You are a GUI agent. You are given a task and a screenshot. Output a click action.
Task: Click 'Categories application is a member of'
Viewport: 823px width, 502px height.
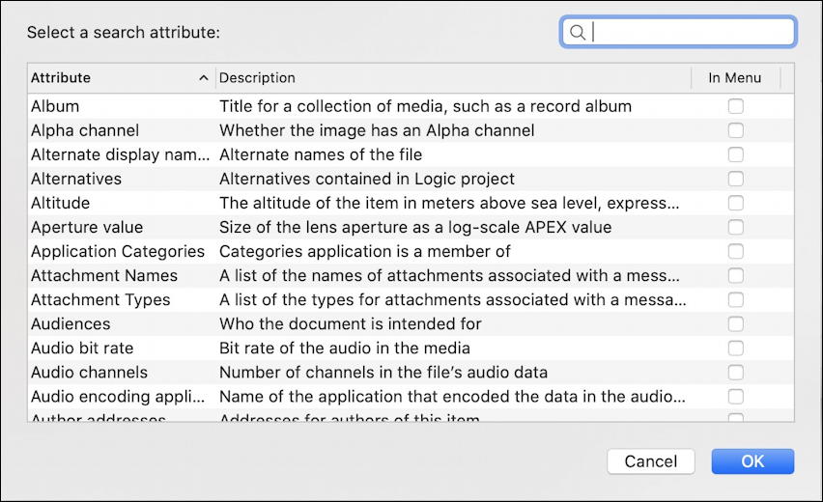(x=365, y=251)
